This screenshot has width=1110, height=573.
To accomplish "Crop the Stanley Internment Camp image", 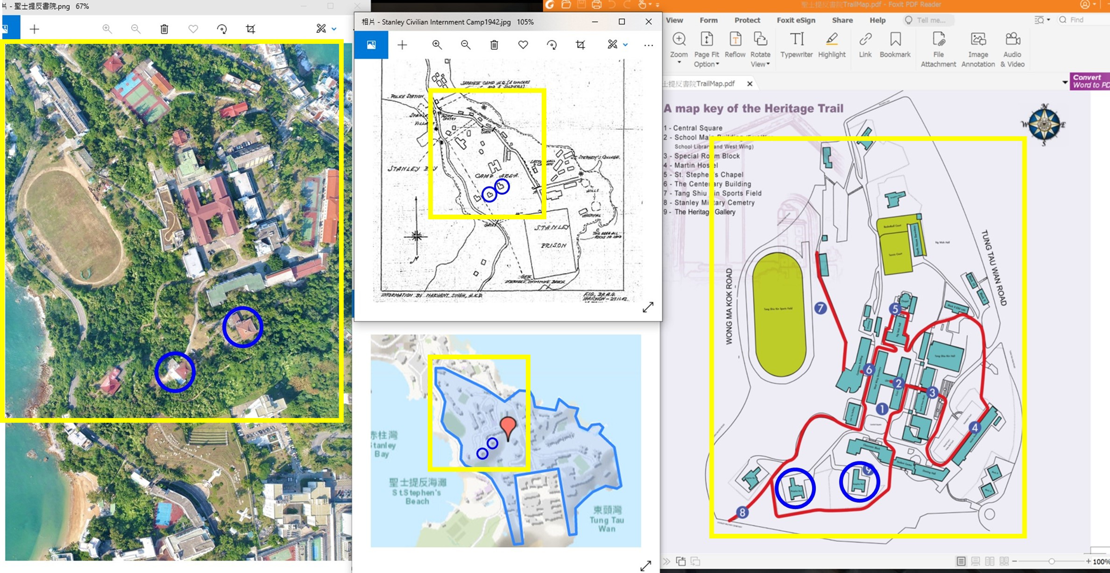I will coord(581,45).
